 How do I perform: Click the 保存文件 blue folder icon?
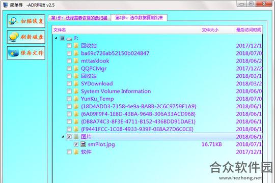pos(13,53)
